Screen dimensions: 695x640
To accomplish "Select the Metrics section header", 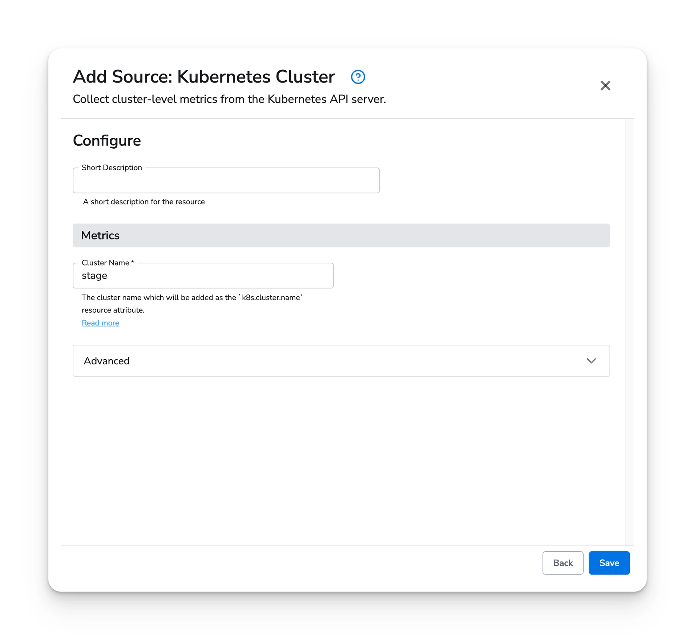I will click(341, 235).
